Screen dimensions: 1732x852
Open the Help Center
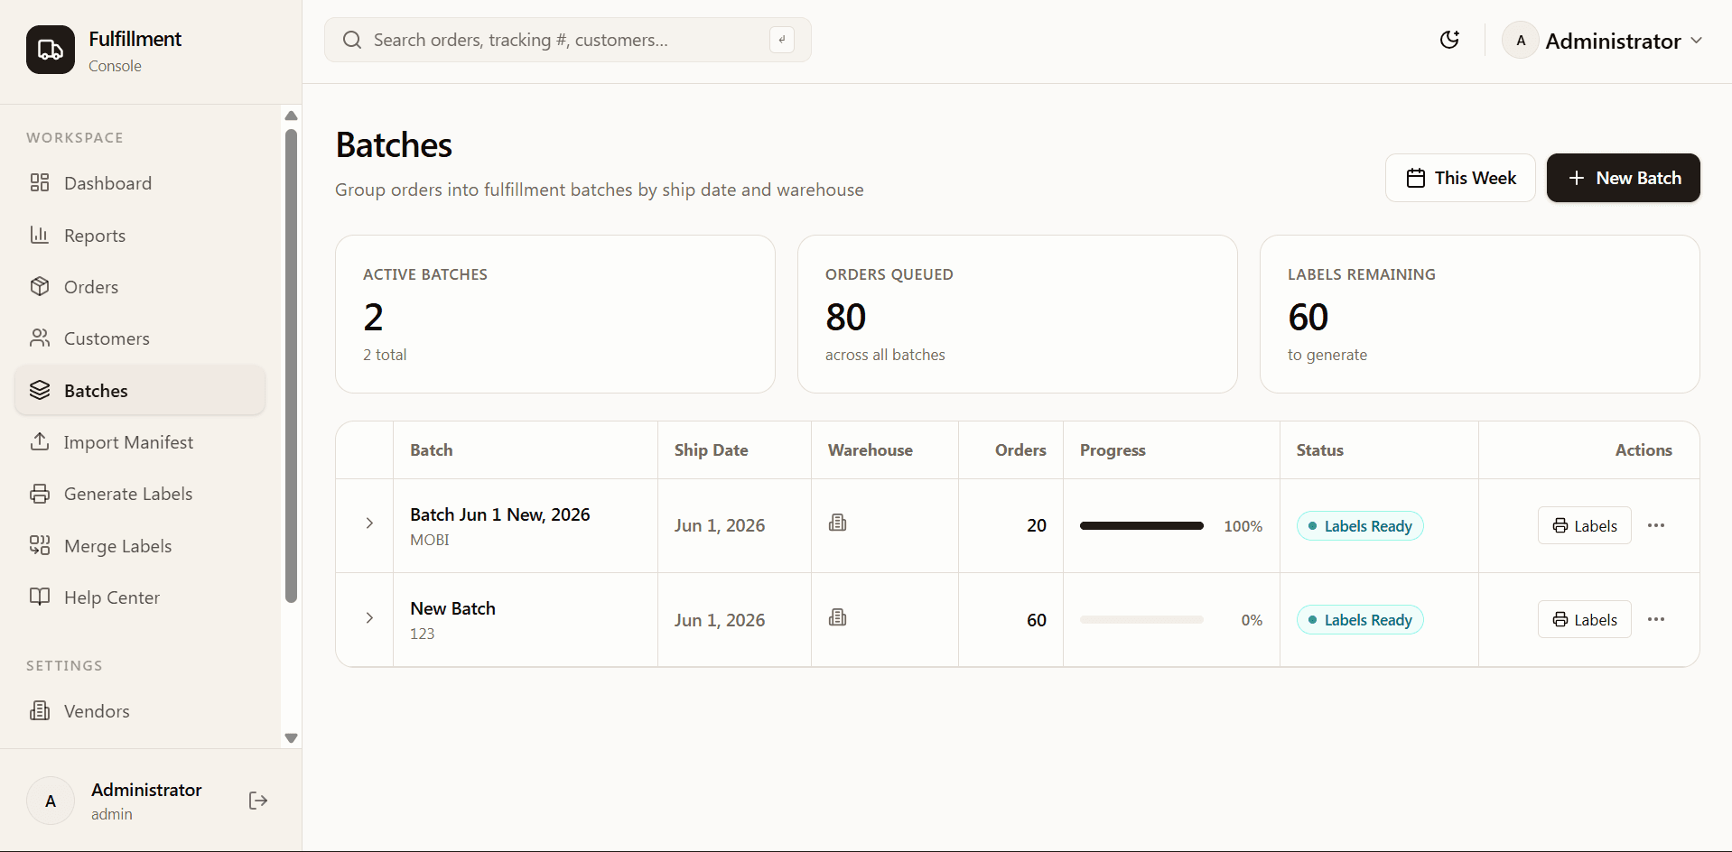pos(140,597)
